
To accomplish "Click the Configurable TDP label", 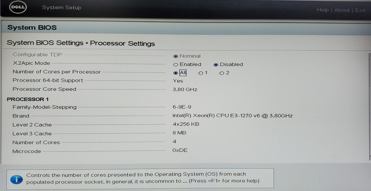I will 38,55.
